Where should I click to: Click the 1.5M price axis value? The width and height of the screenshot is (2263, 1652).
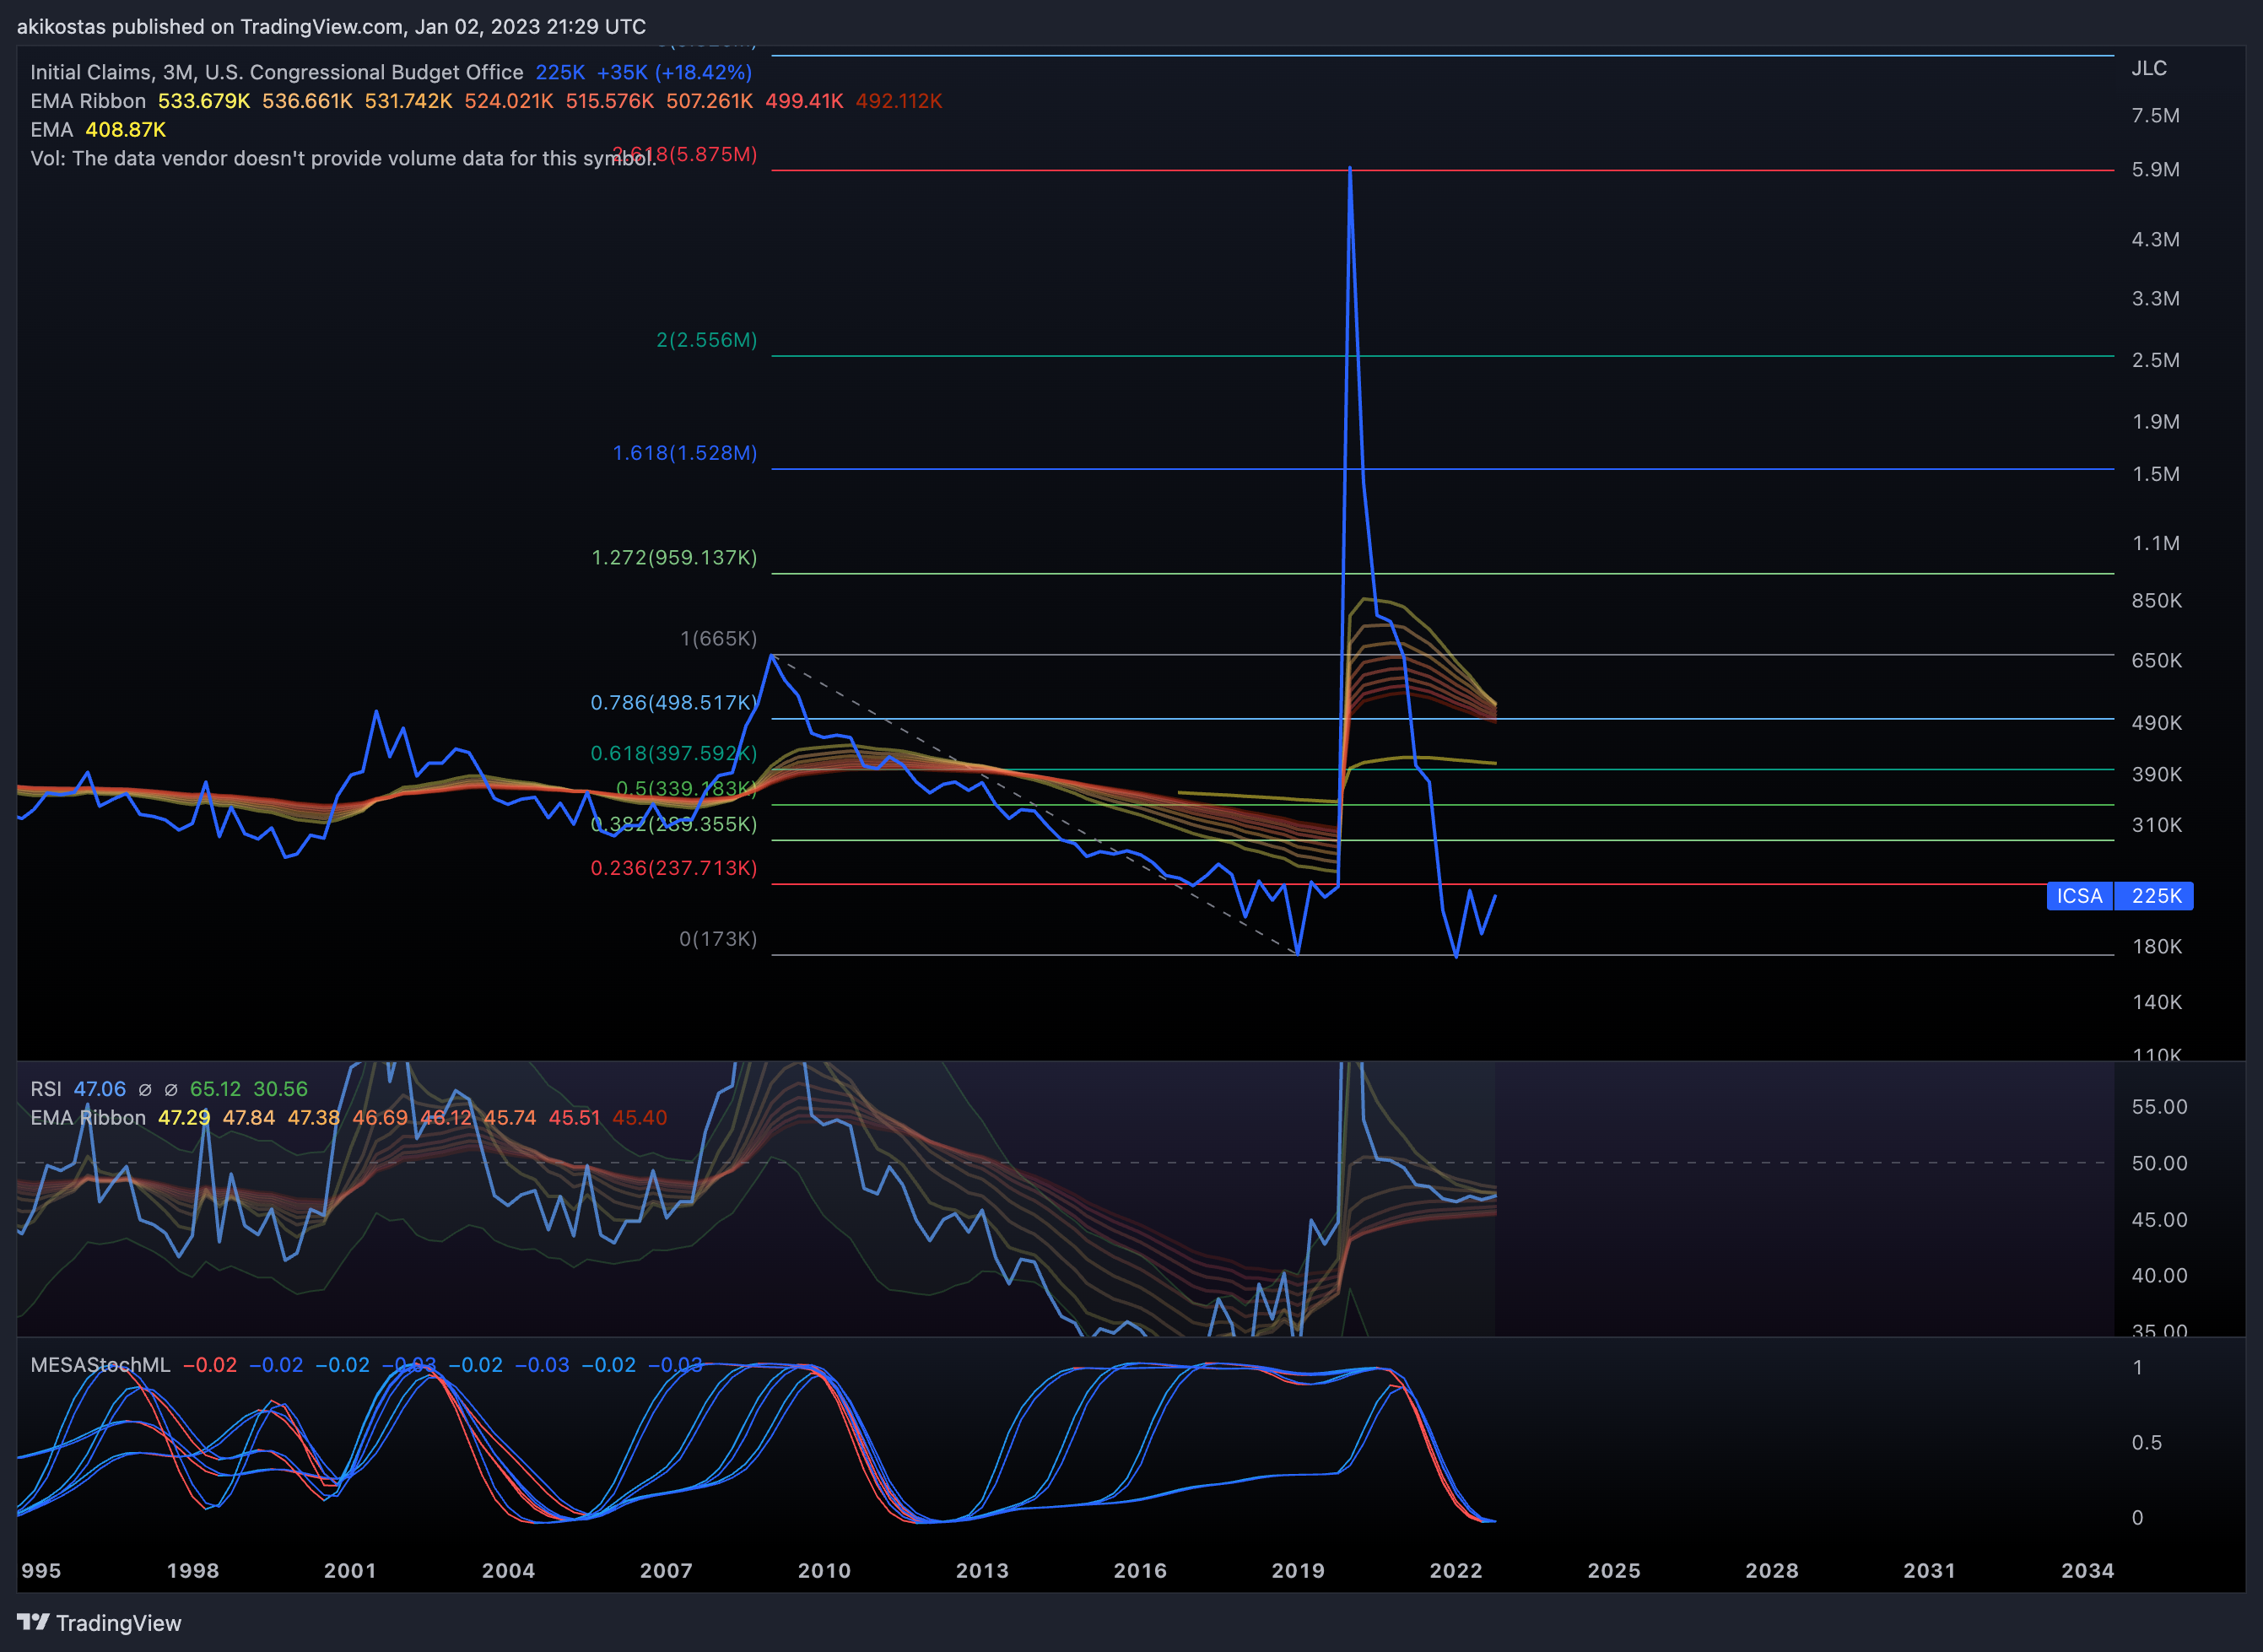point(2156,474)
